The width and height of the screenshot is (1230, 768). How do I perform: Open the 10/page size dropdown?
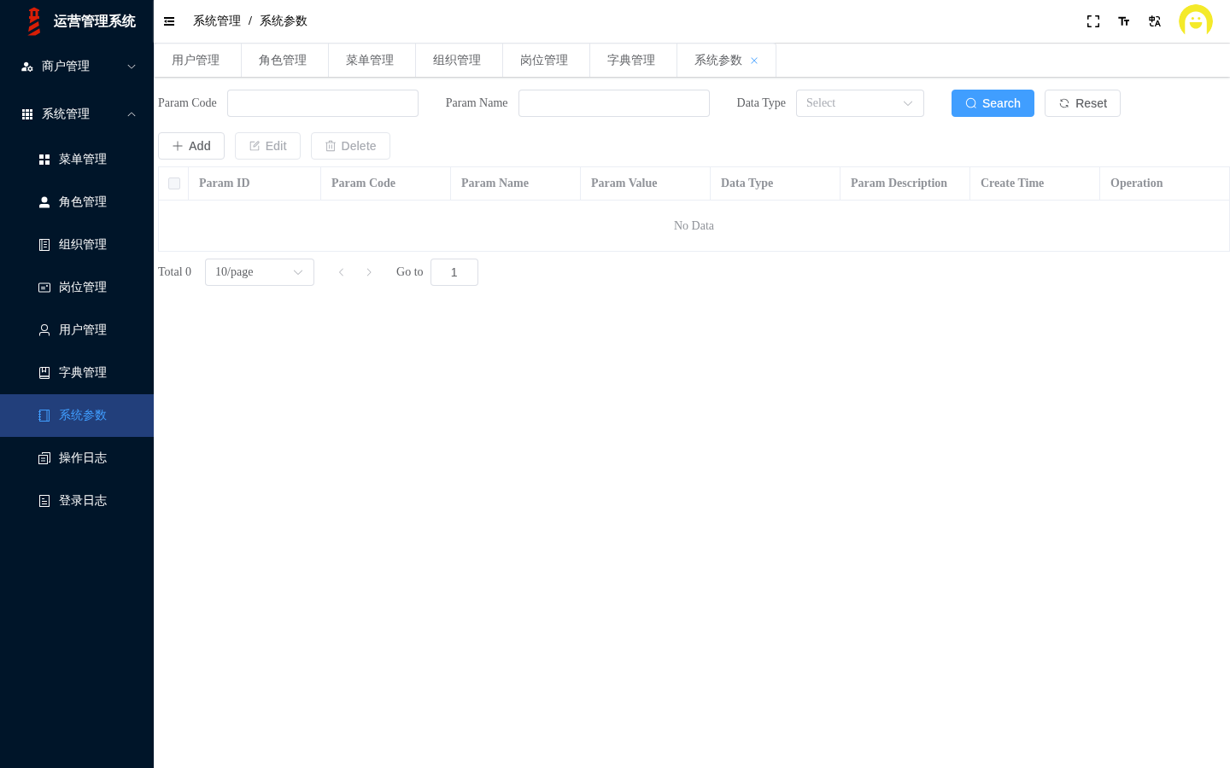point(260,272)
